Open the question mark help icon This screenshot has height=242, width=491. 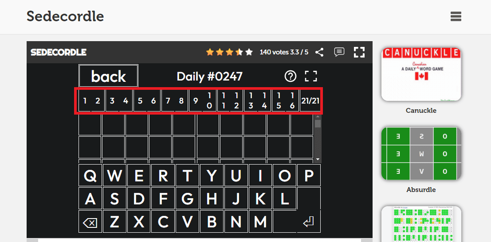[x=290, y=76]
